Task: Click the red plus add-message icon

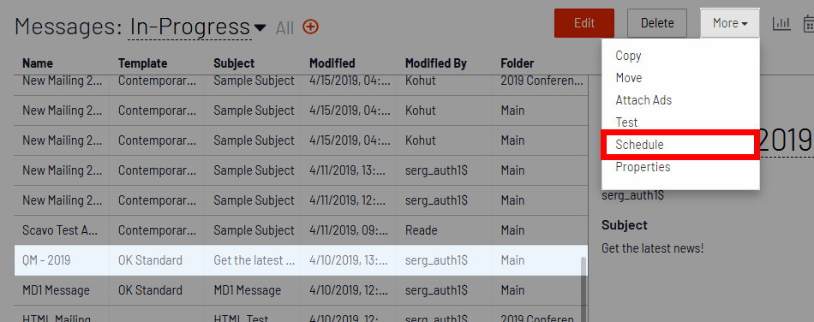Action: [x=310, y=27]
